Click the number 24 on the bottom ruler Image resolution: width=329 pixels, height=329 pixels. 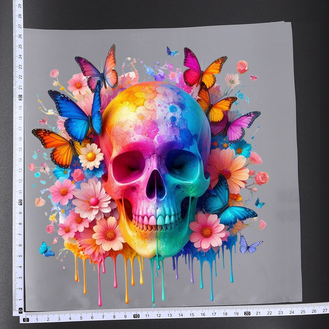(x=291, y=312)
